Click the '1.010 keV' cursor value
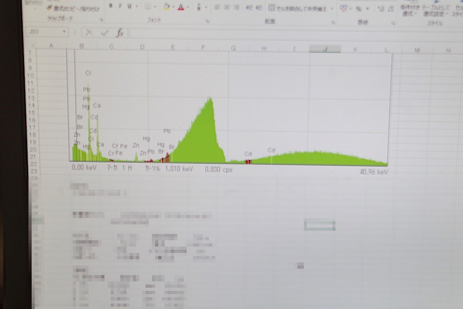This screenshot has height=309, width=463. point(179,169)
